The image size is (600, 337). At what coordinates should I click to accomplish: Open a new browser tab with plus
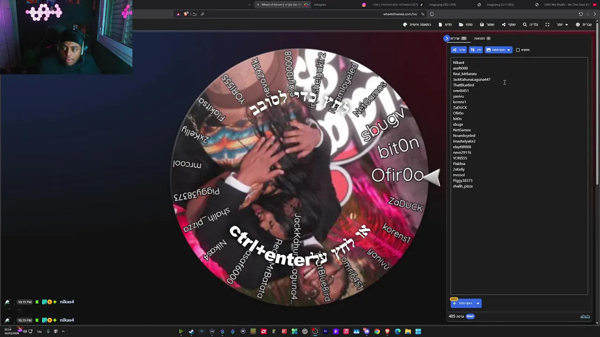(x=249, y=5)
